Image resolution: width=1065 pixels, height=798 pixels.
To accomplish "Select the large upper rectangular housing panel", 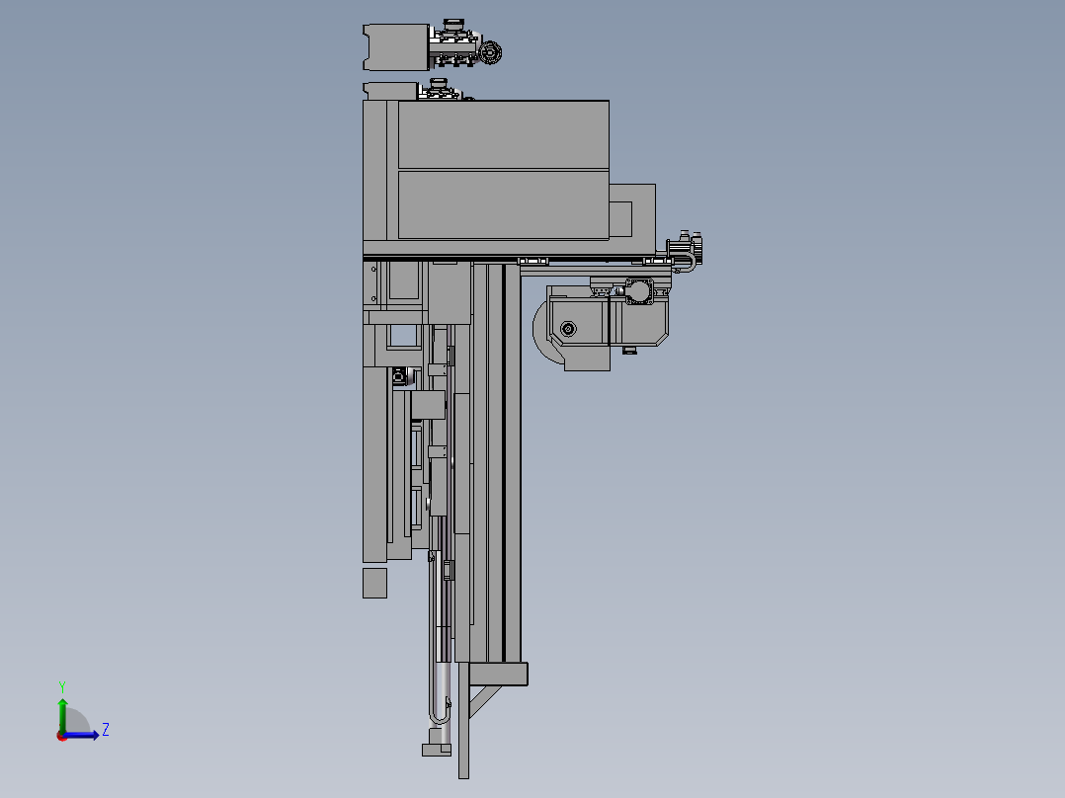I will (x=503, y=134).
